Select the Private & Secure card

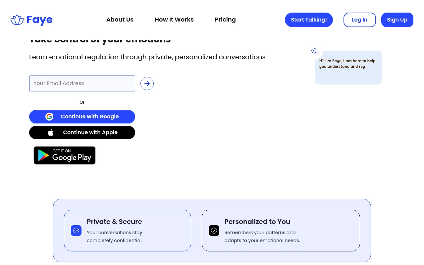(128, 231)
